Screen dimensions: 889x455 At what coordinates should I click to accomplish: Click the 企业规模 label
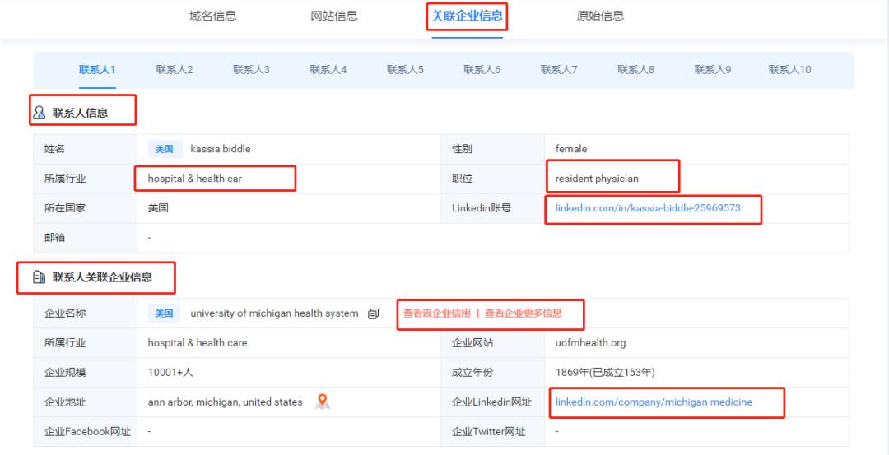pyautogui.click(x=65, y=372)
